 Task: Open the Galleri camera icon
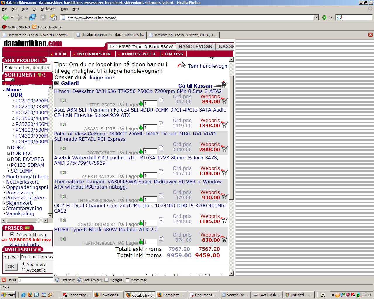(x=57, y=83)
